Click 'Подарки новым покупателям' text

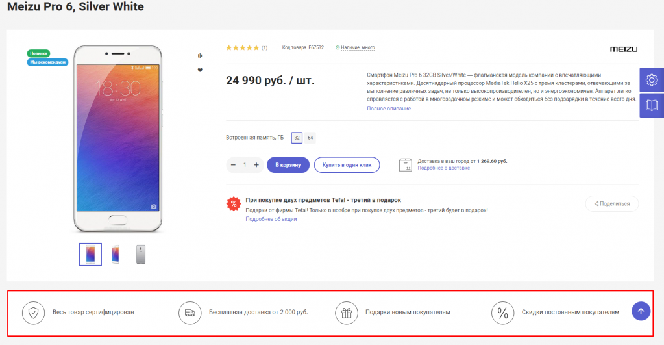point(408,313)
